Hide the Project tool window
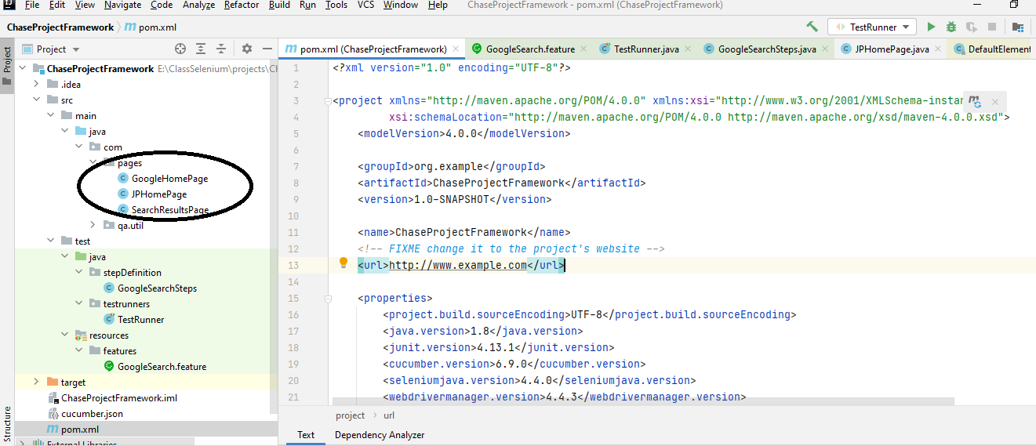The image size is (1036, 446). (267, 49)
